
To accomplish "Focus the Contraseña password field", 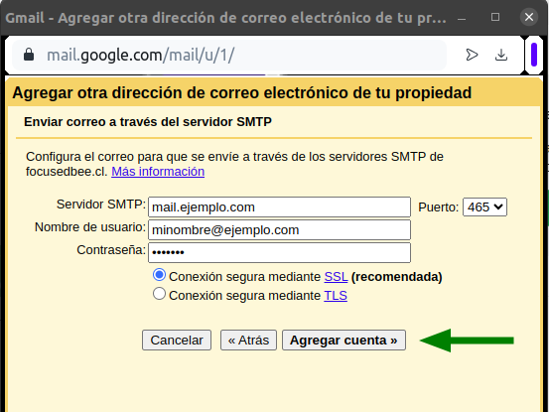I will [279, 252].
